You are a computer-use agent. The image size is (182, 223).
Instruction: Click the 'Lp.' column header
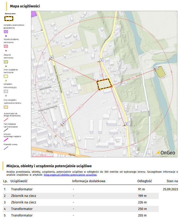[x=5, y=181]
